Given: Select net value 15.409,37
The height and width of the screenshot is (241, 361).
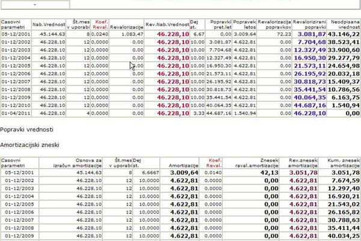Looking at the screenshot, I should pos(344,82).
